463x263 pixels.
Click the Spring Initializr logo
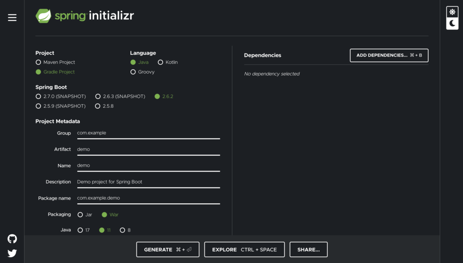85,15
